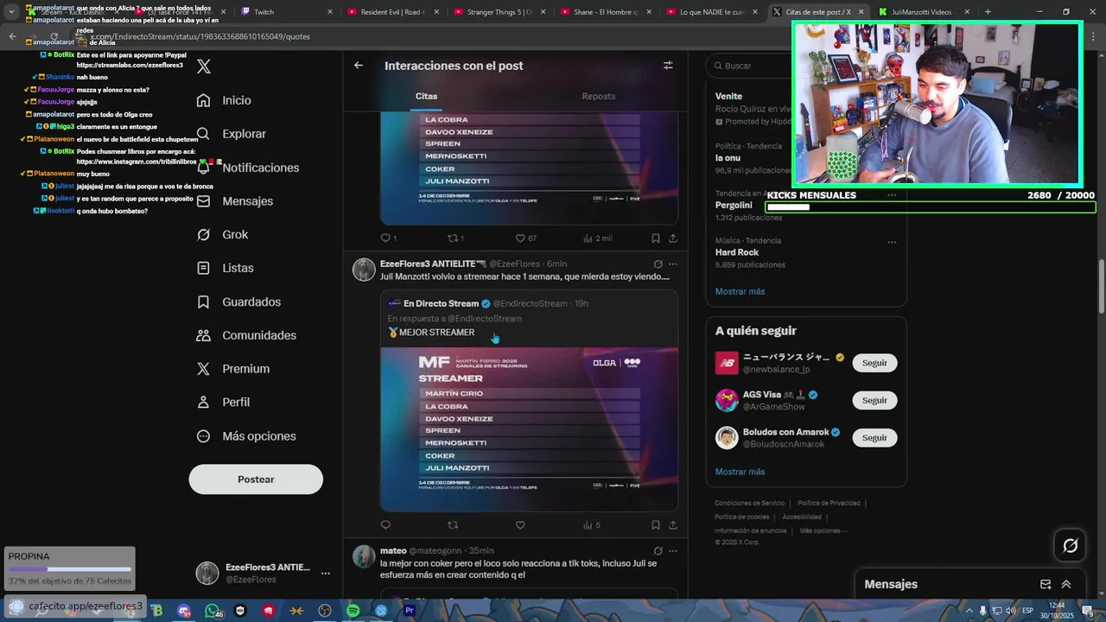1106x622 pixels.
Task: Repost the EzeeFlores3 post
Action: coord(453,525)
